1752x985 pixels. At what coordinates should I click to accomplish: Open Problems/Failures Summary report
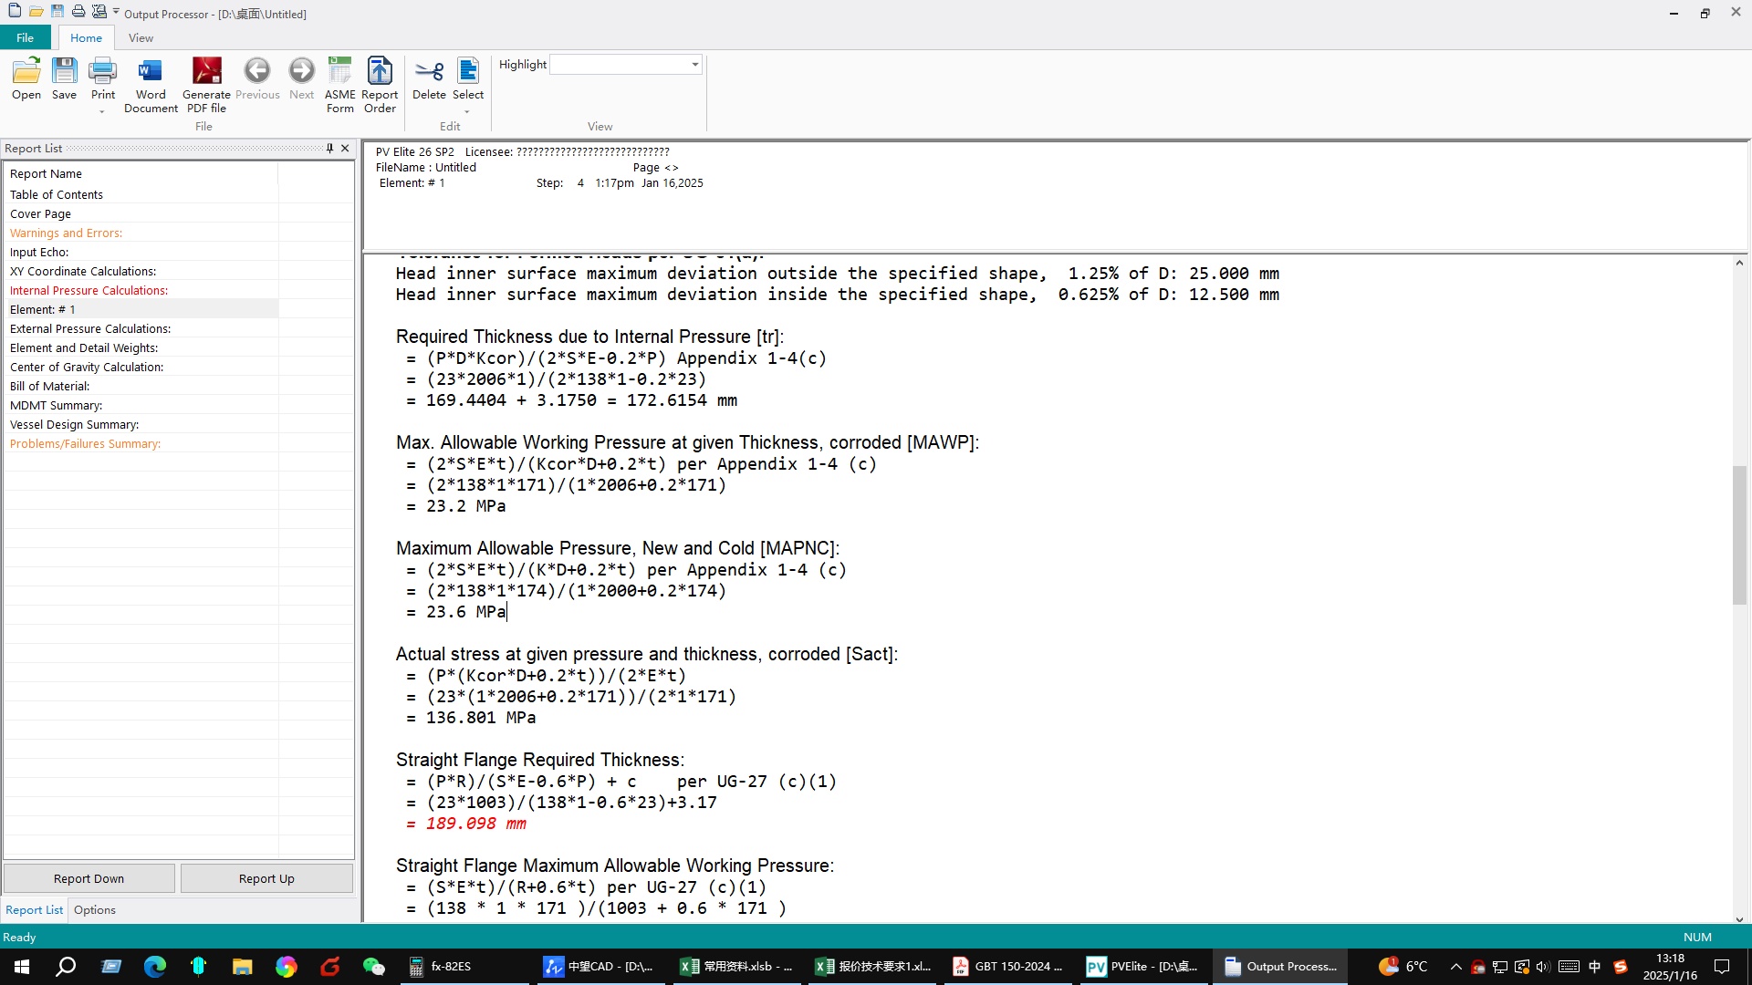click(85, 444)
